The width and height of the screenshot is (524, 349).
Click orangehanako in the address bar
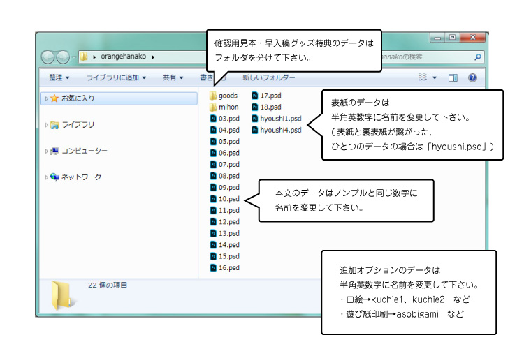click(x=122, y=57)
